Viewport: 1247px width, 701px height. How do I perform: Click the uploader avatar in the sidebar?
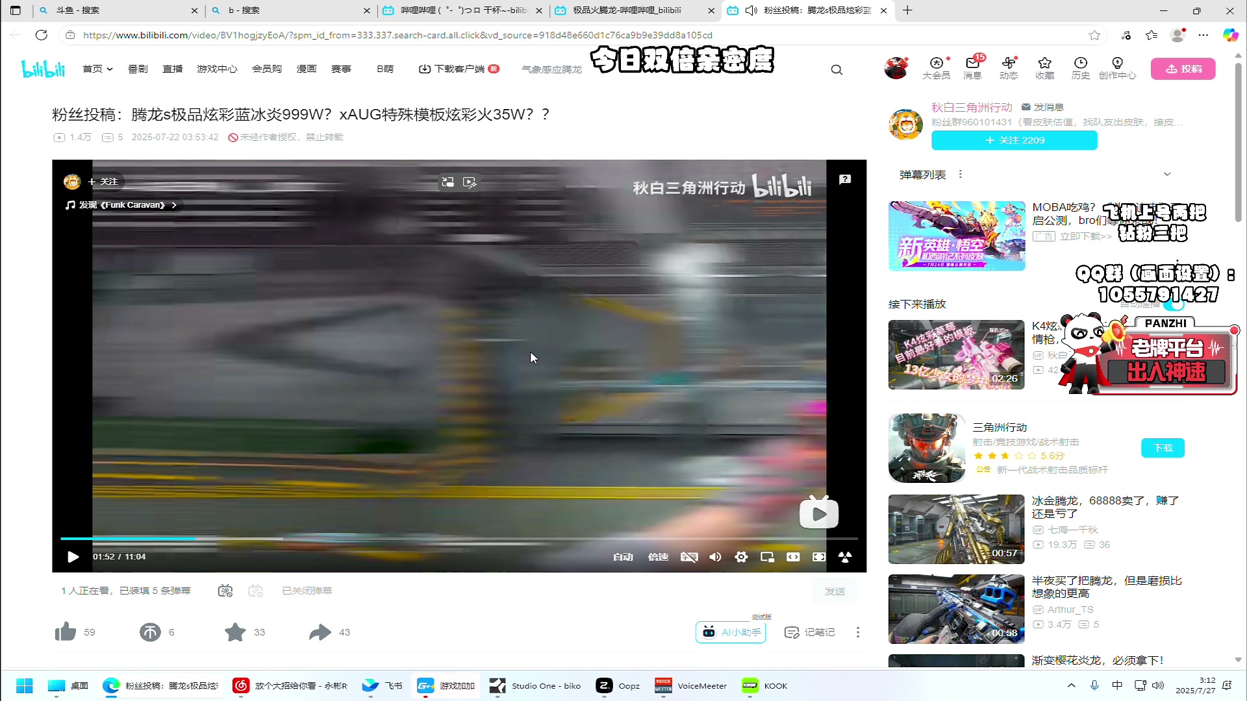906,125
